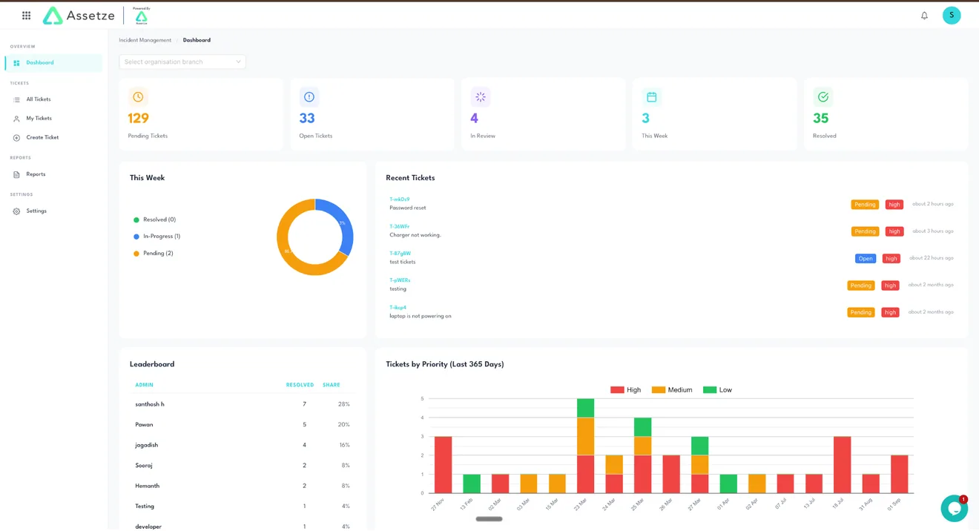
Task: Click the Assetze logo
Action: [79, 16]
